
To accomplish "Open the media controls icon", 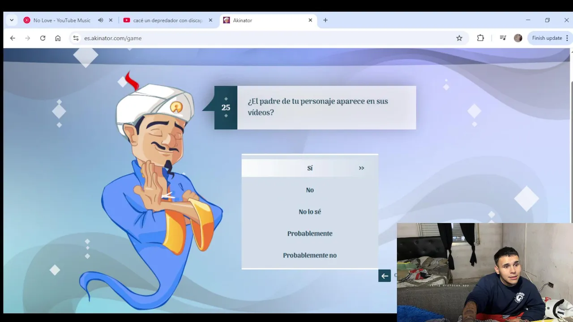I will (x=503, y=38).
